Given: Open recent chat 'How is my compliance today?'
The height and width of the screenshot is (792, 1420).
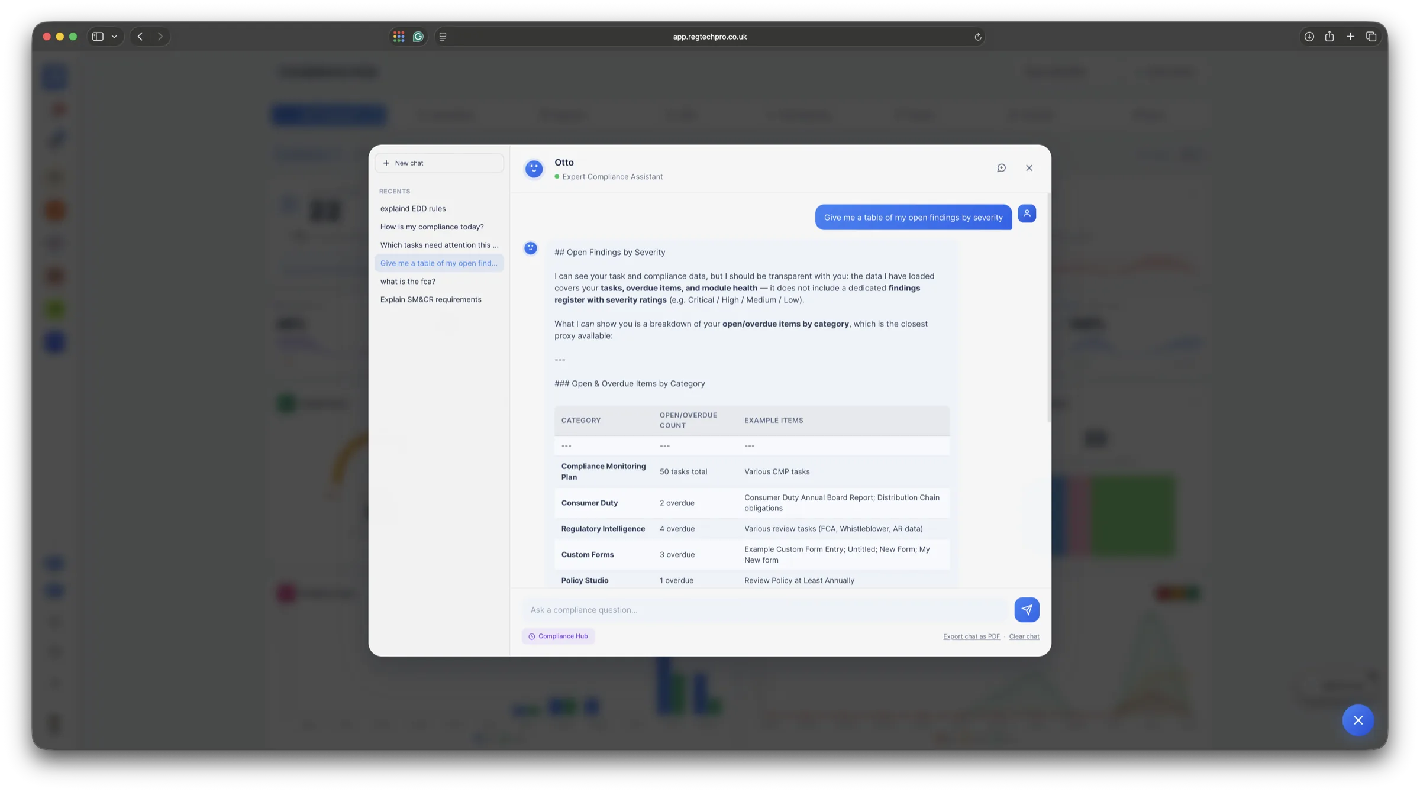Looking at the screenshot, I should point(439,227).
